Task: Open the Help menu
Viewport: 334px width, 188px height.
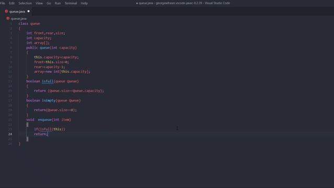Action: point(84,3)
